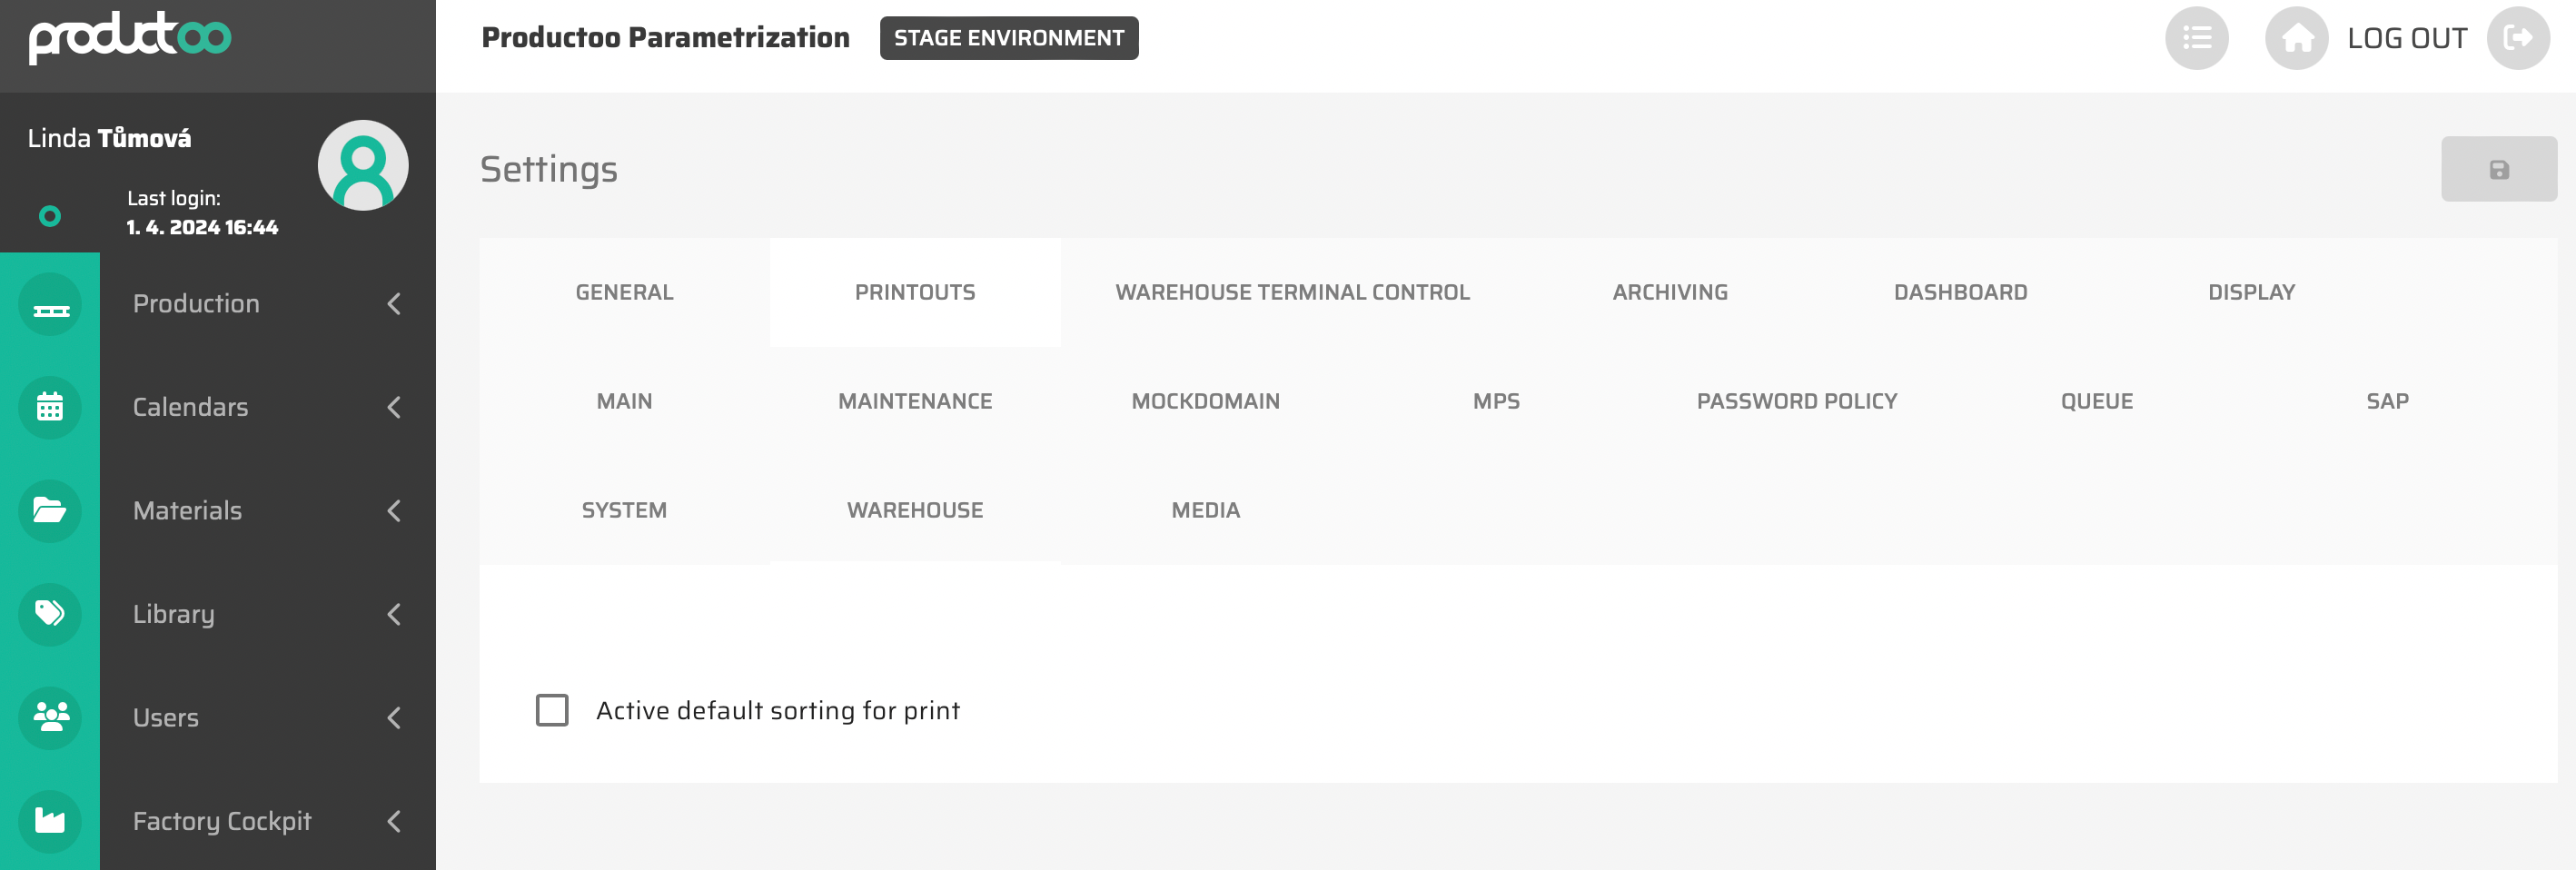Open the list menu icon in header
This screenshot has width=2576, height=870.
(2196, 39)
